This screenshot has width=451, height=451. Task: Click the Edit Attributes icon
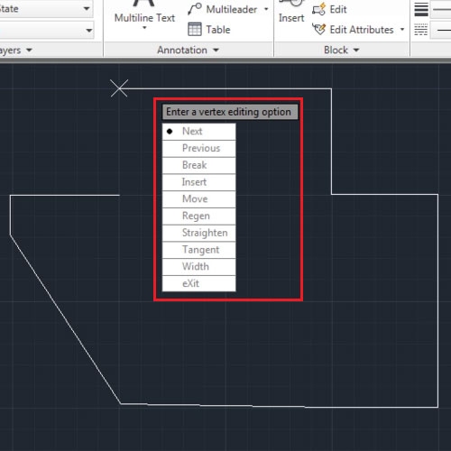pyautogui.click(x=318, y=29)
